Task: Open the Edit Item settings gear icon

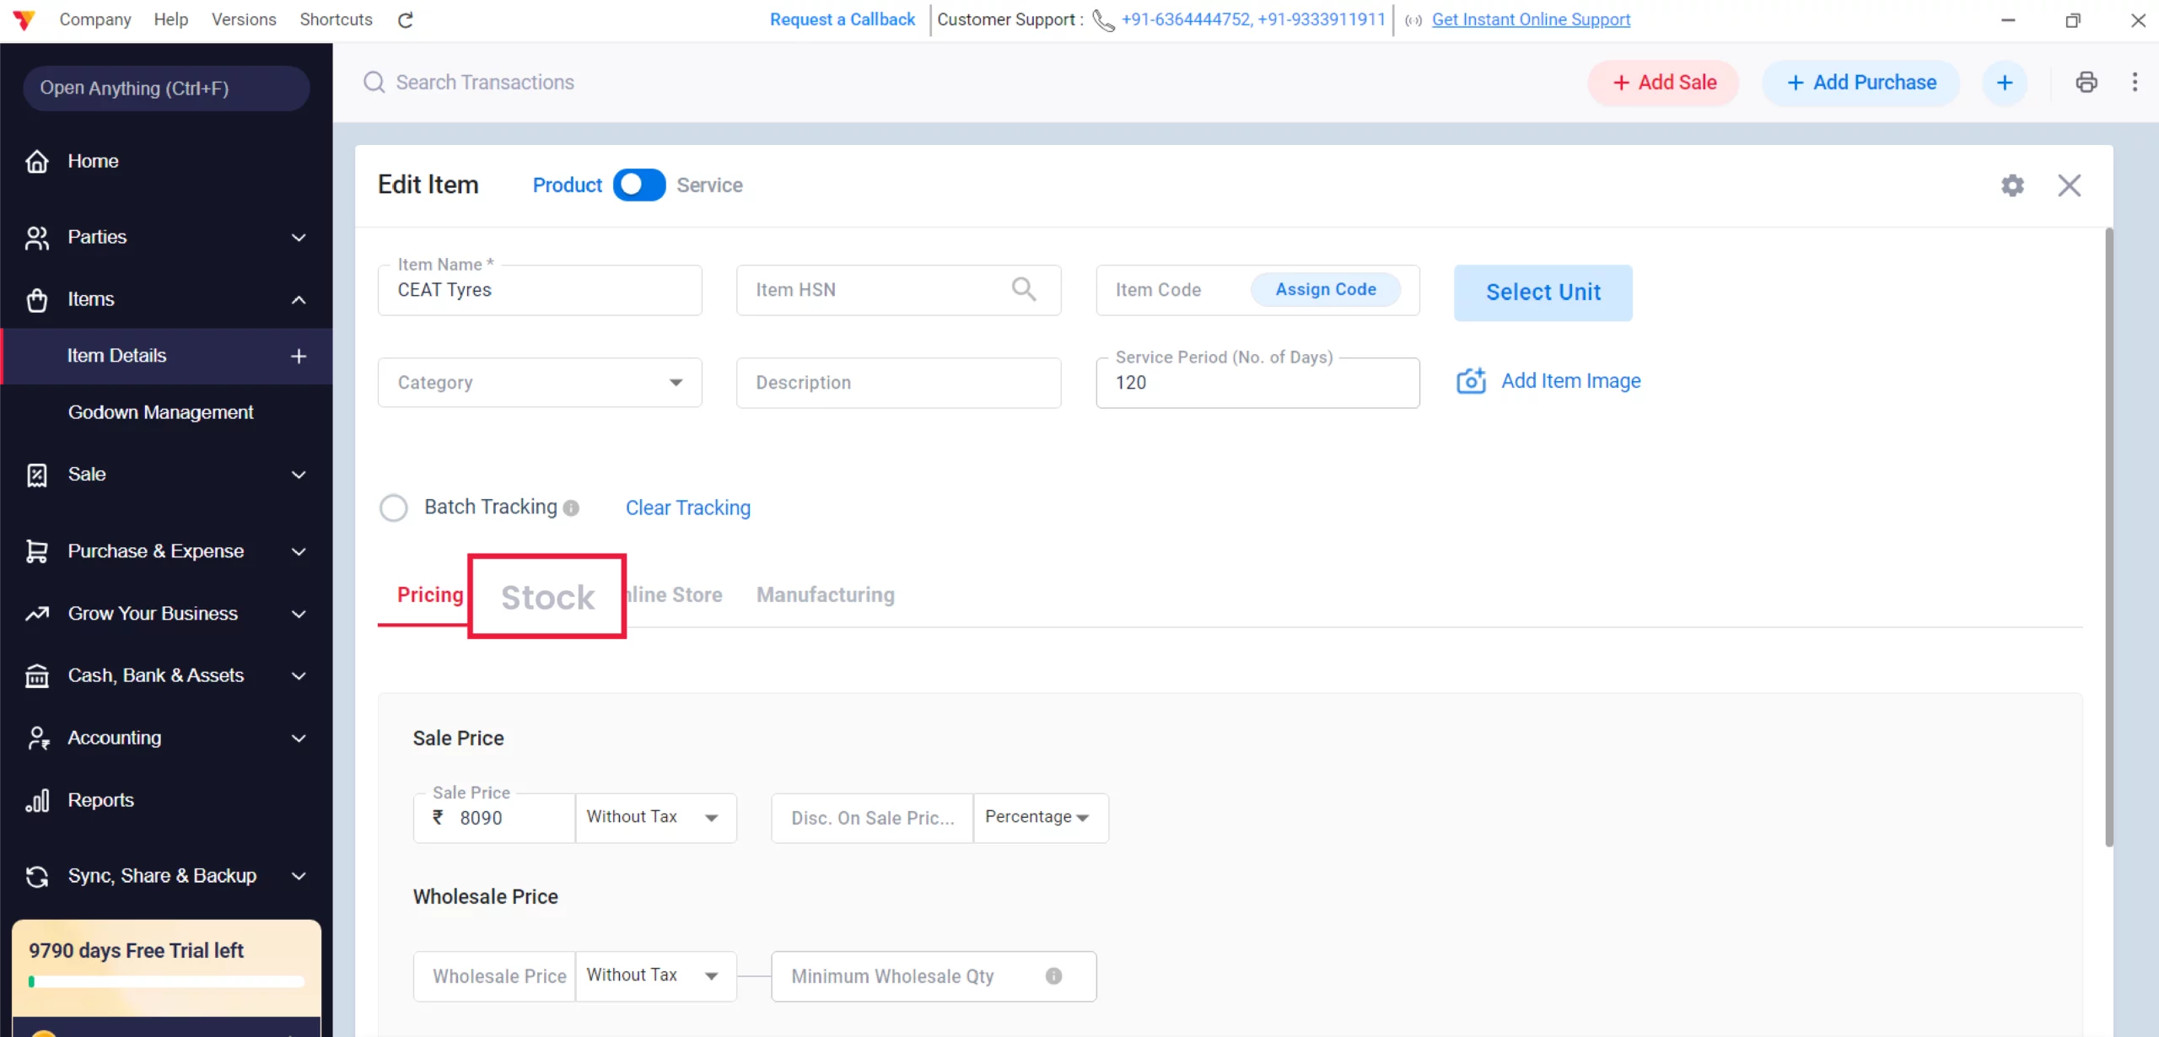Action: pyautogui.click(x=2014, y=185)
